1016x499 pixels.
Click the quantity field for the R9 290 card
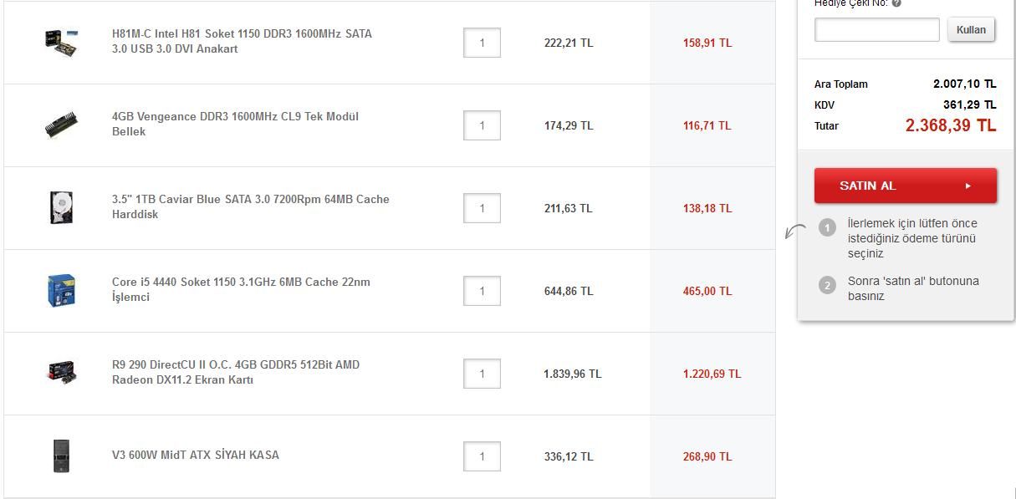[482, 374]
